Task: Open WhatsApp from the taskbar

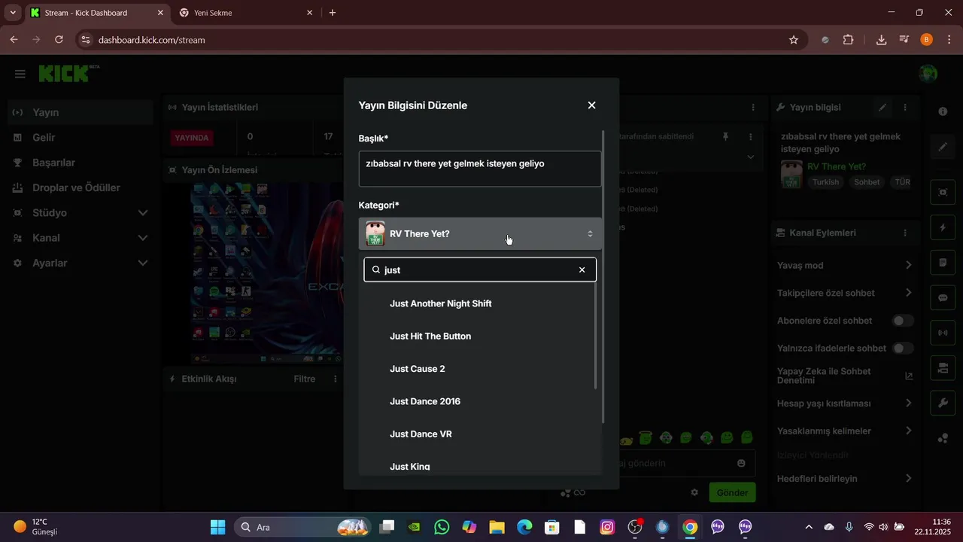Action: [442, 527]
